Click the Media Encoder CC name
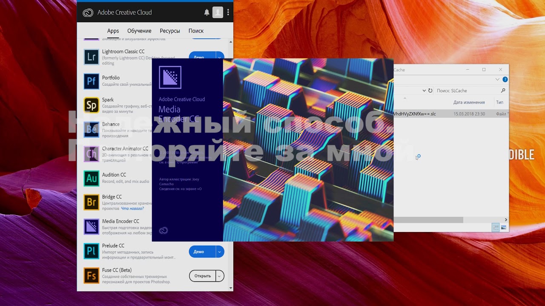Image resolution: width=545 pixels, height=306 pixels. click(x=120, y=221)
